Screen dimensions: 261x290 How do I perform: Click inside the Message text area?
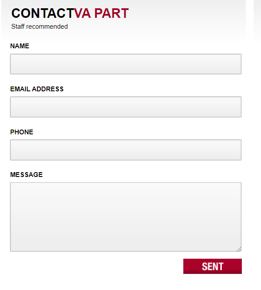(126, 217)
